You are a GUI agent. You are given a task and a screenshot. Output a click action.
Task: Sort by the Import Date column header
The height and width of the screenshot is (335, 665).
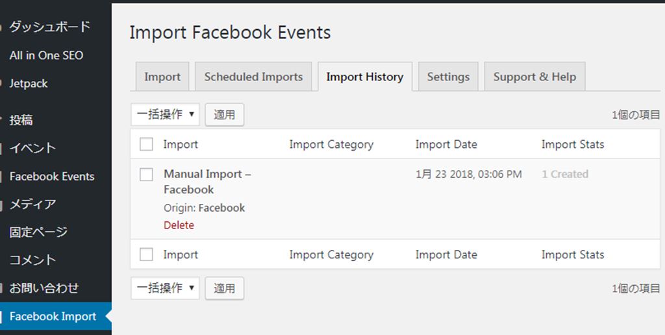point(446,145)
